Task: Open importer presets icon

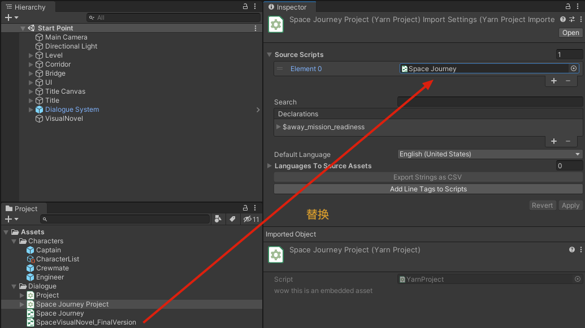Action: (x=572, y=19)
